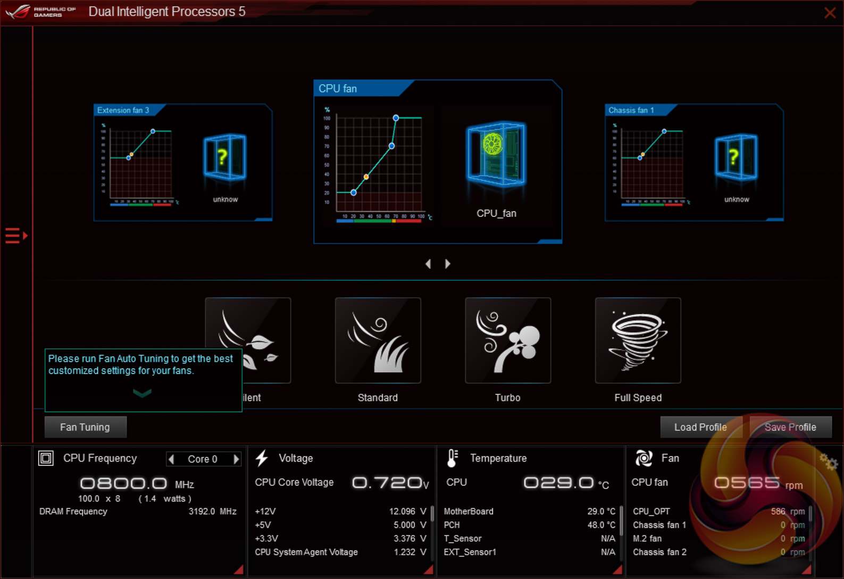Screen dimensions: 844x579
Task: Click the M.2 fan row
Action: coord(719,539)
